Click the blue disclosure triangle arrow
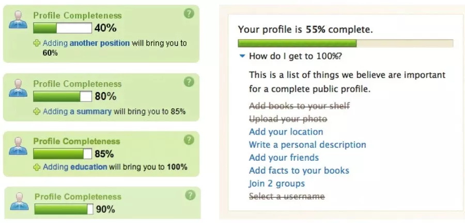Screen dimensions: 465x223 242,56
